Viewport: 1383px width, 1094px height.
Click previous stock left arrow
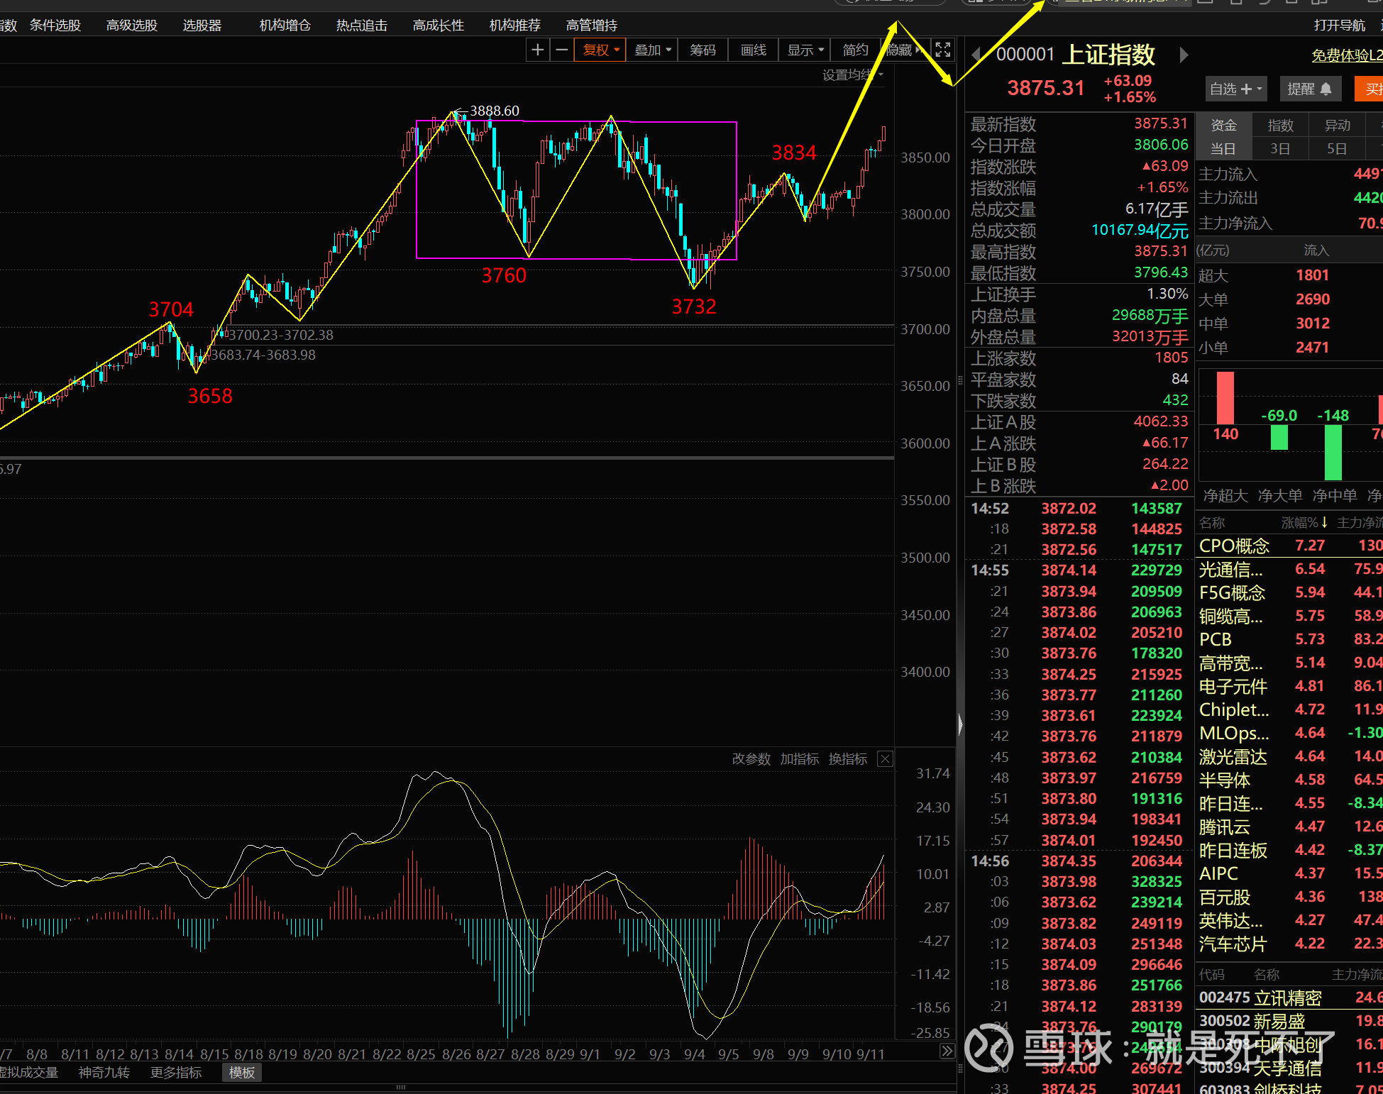(x=976, y=55)
